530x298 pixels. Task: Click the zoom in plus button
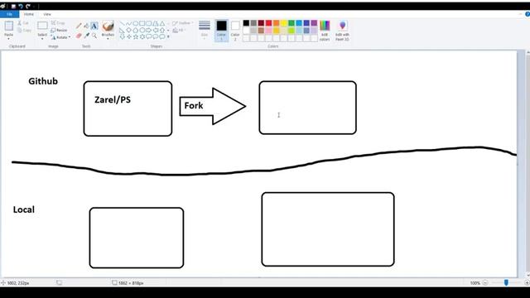527,283
